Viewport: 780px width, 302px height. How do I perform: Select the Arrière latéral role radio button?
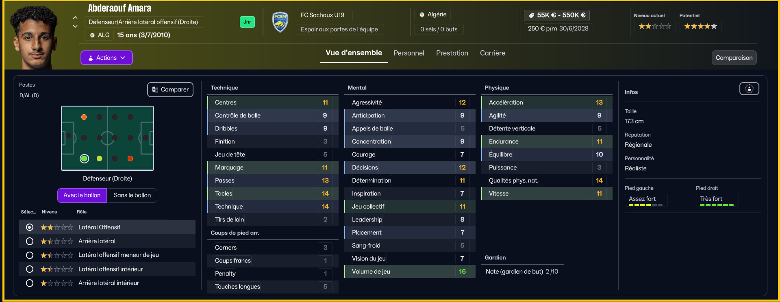30,241
